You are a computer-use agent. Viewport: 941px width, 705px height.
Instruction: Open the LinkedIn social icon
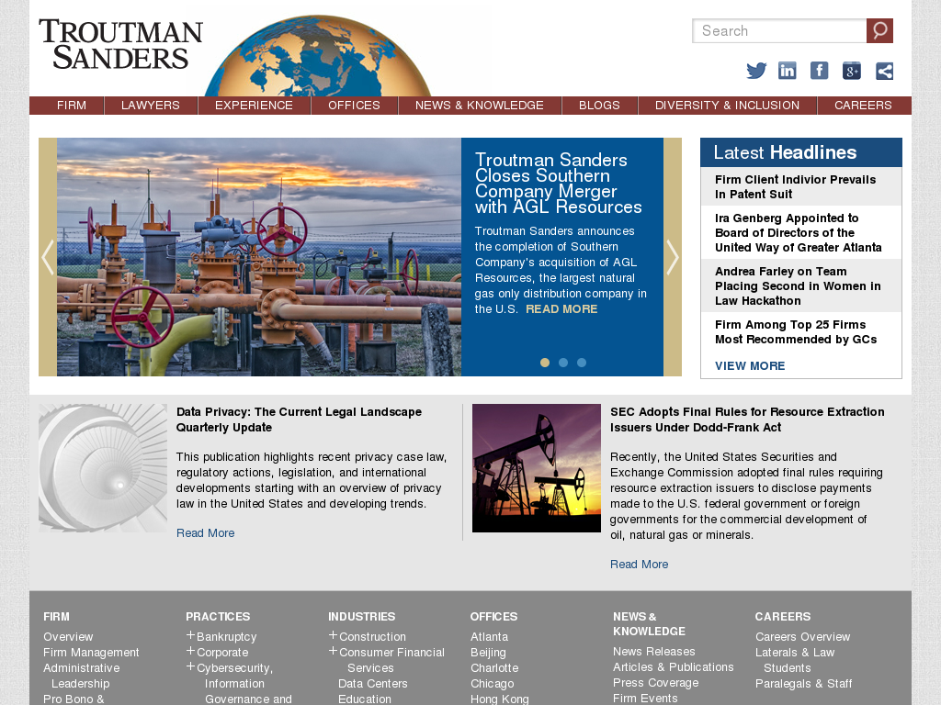click(x=788, y=71)
